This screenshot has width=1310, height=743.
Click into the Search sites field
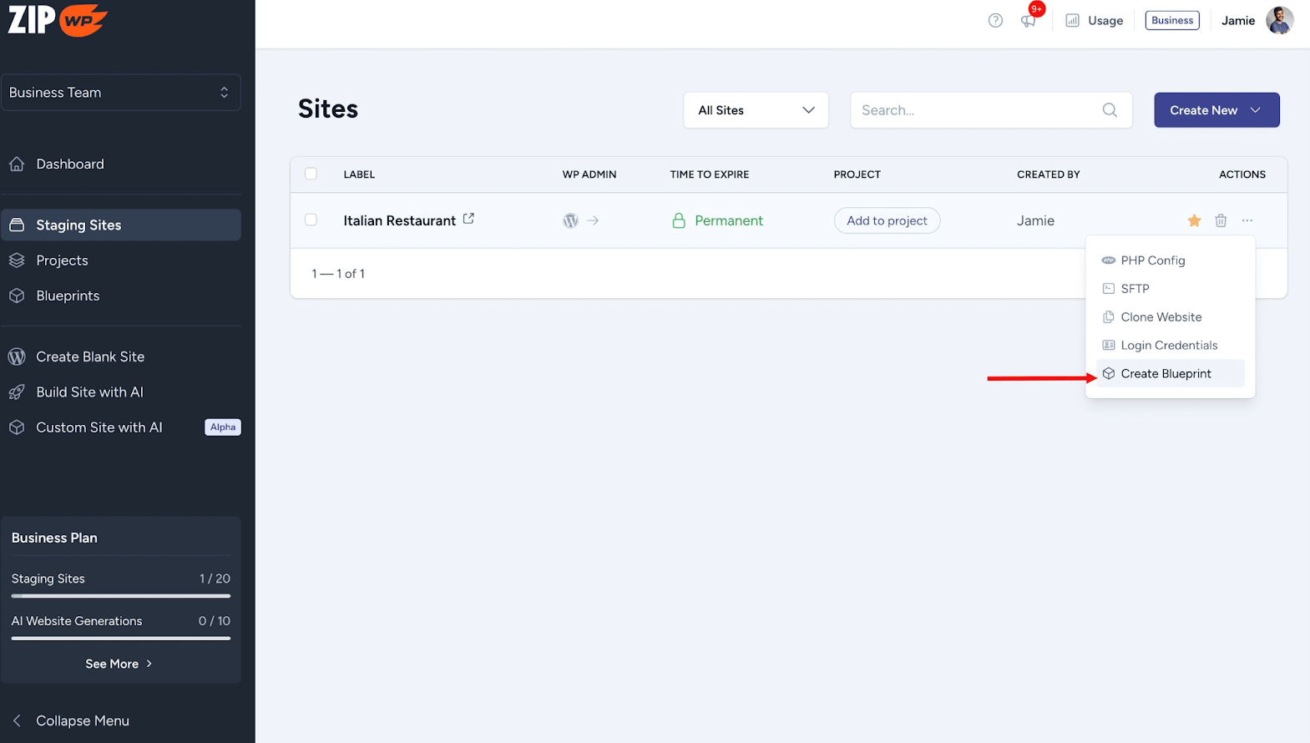coord(977,110)
